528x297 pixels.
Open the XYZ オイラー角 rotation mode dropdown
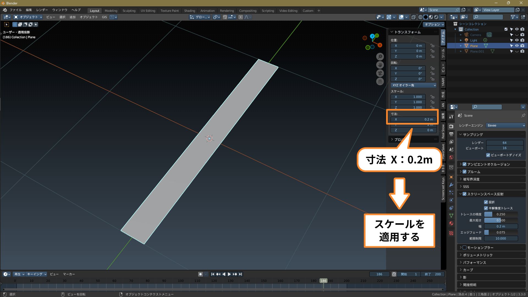pyautogui.click(x=413, y=85)
